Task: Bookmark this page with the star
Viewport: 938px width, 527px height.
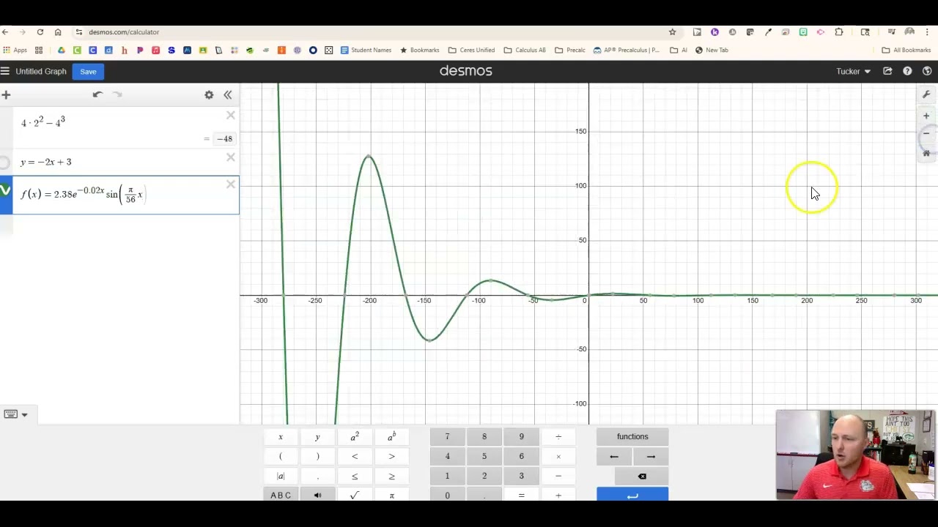Action: point(672,32)
